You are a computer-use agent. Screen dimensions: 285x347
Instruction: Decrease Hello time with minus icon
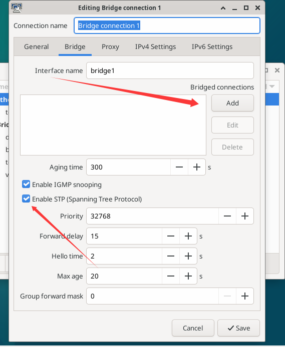(171, 256)
